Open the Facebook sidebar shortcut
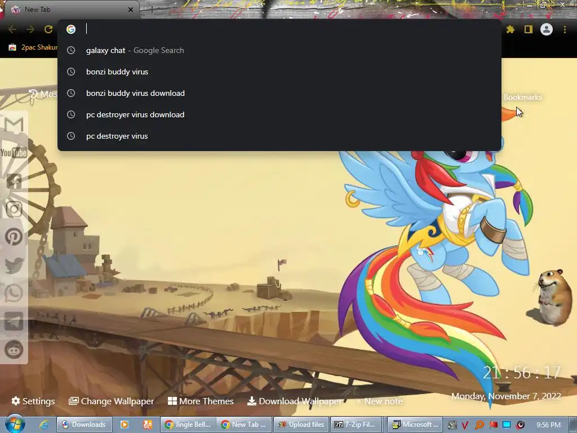Screen dimensions: 577x433 click(14, 181)
